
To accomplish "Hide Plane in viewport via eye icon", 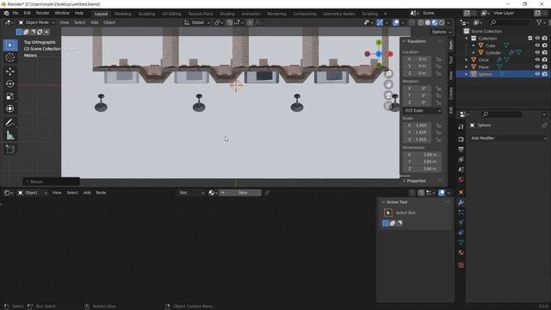I will [537, 67].
